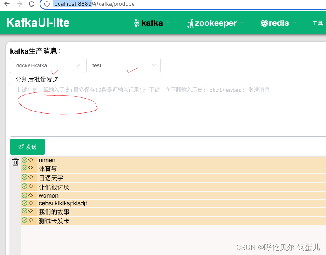Image resolution: width=326 pixels, height=255 pixels.
Task: Click diamond icon on cehsi row
Action: coord(31,203)
